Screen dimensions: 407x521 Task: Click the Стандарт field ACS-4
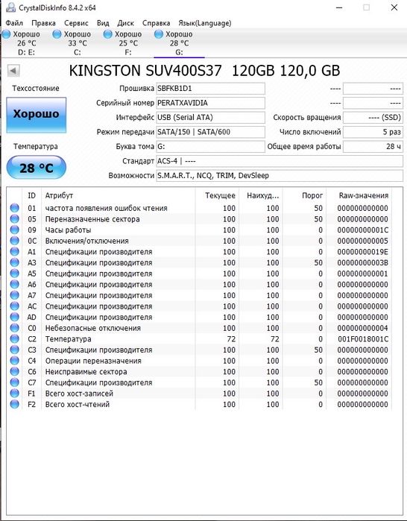[280, 161]
